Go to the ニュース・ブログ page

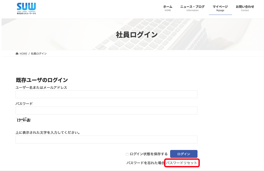coord(192,8)
